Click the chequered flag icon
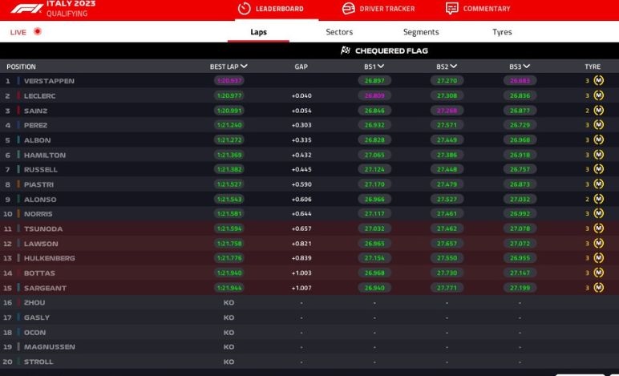Viewport: 619px width, 376px height. [346, 51]
